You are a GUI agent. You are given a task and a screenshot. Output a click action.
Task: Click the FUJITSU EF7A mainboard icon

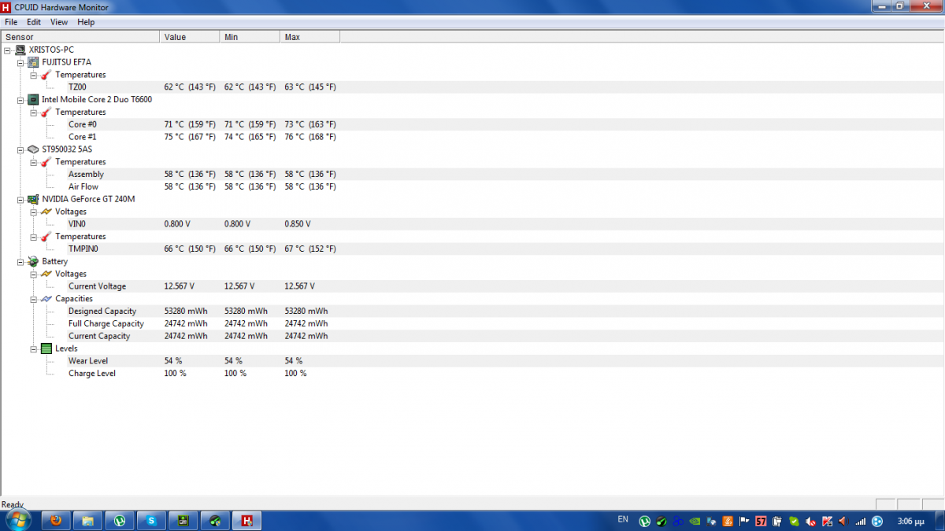tap(34, 62)
